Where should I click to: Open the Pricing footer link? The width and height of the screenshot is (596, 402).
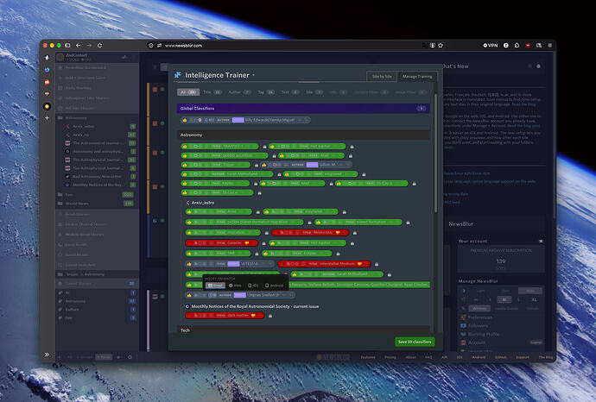pos(390,357)
